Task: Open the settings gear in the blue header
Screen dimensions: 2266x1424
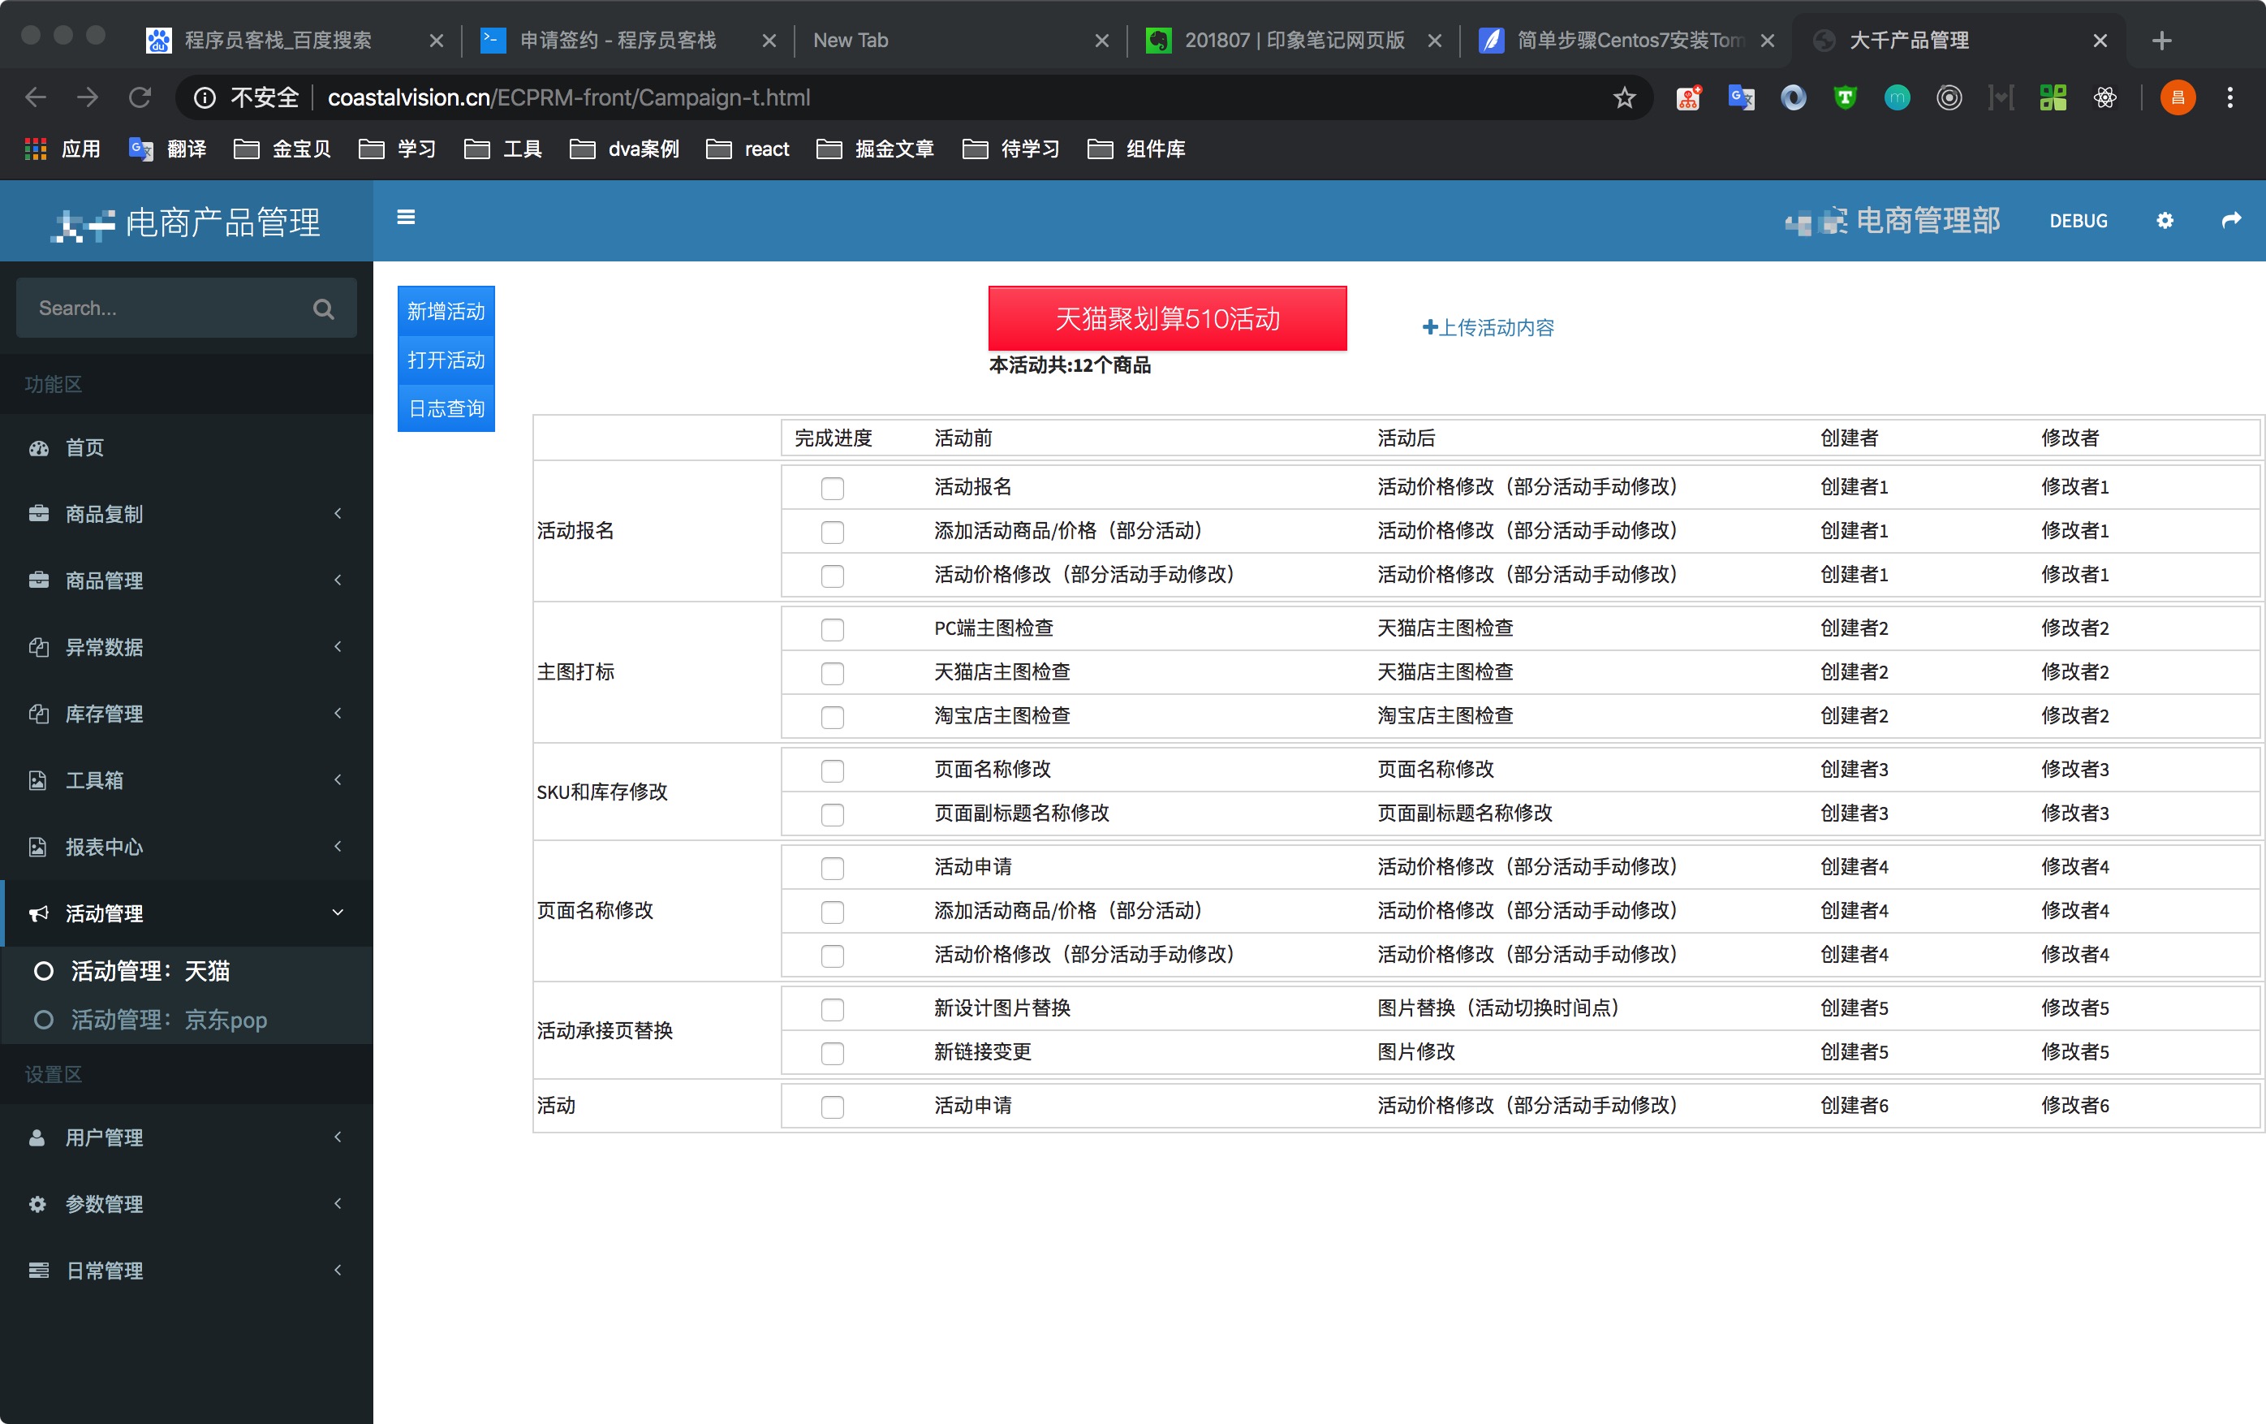Action: click(x=2165, y=220)
